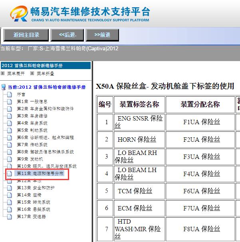
Task: Click the document icon for 第15章 转向系统
Action: point(10,202)
